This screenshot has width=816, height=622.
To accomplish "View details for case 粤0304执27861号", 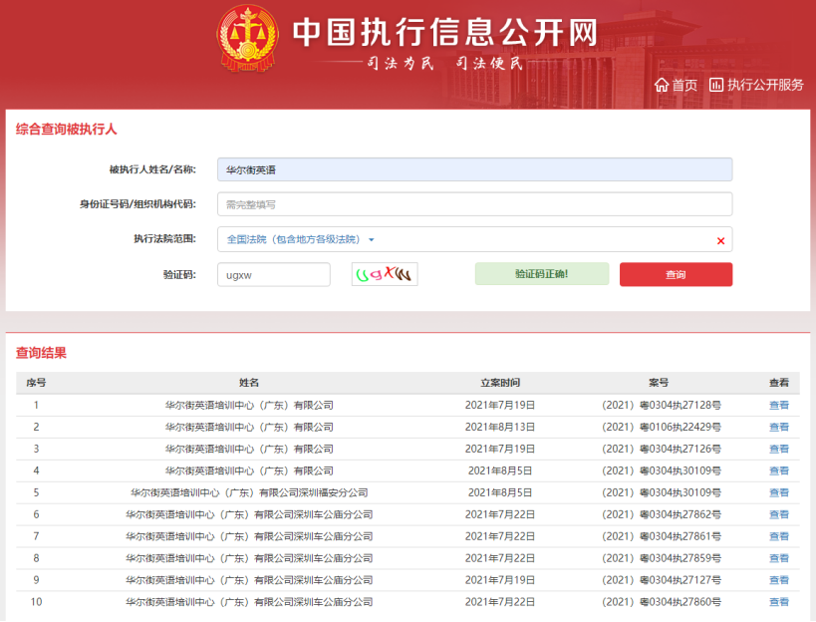I will (x=779, y=536).
